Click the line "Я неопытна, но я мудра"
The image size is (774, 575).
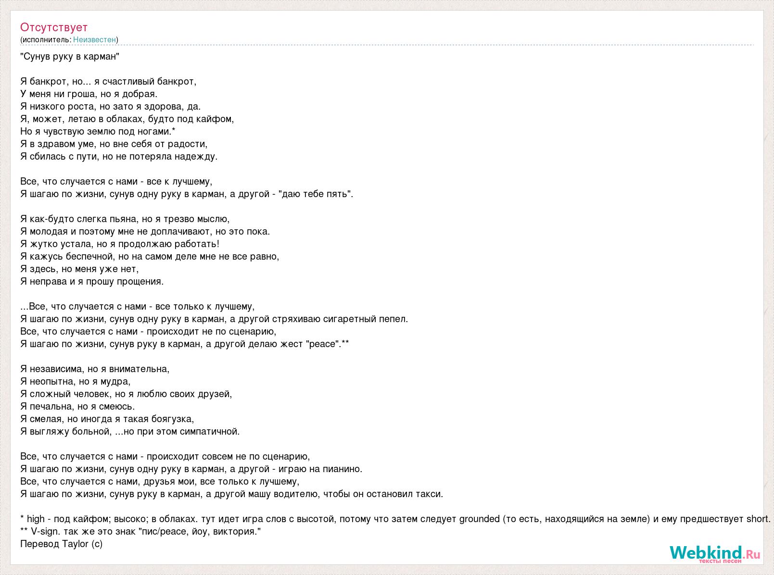[76, 381]
